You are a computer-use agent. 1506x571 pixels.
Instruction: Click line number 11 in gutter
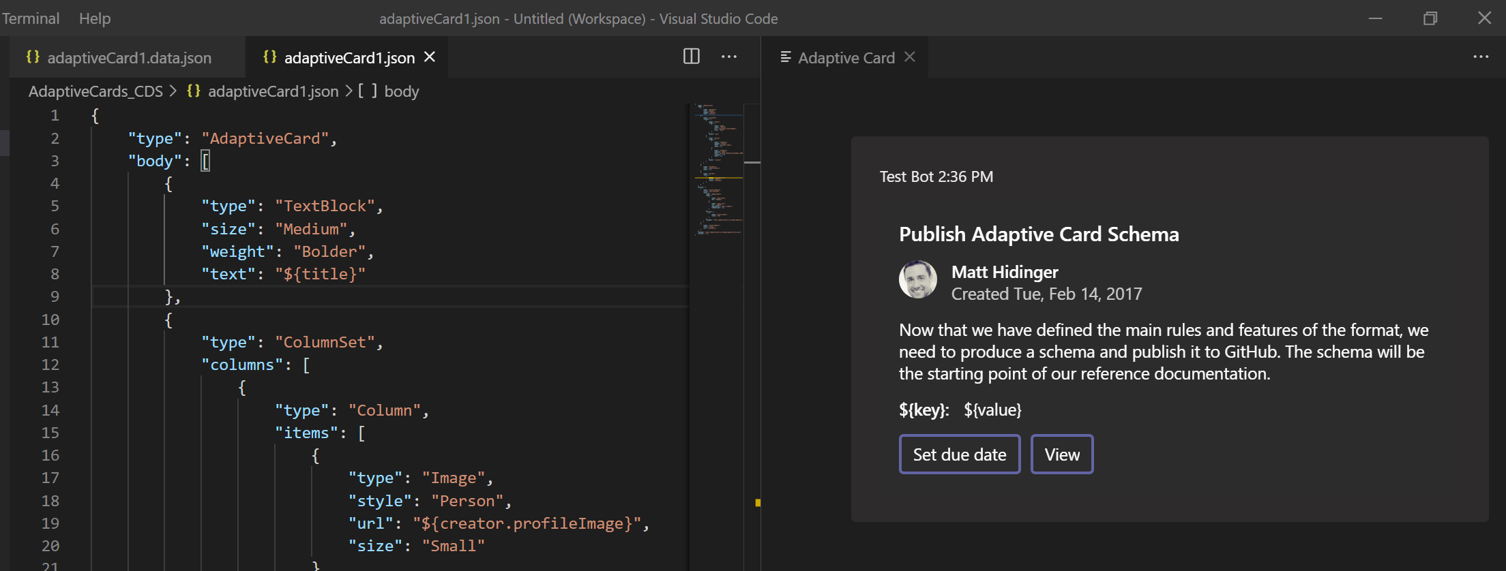pos(50,342)
